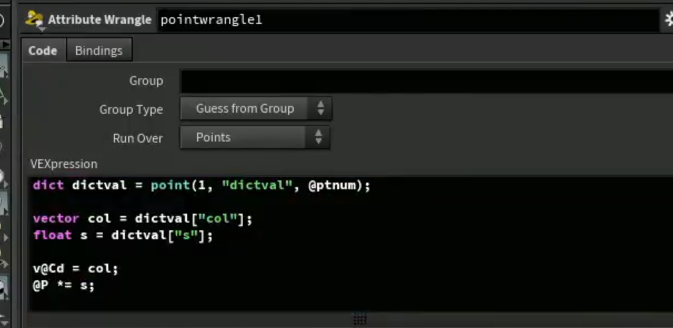Click the Group parameter label
Image resolution: width=673 pixels, height=328 pixels.
146,81
